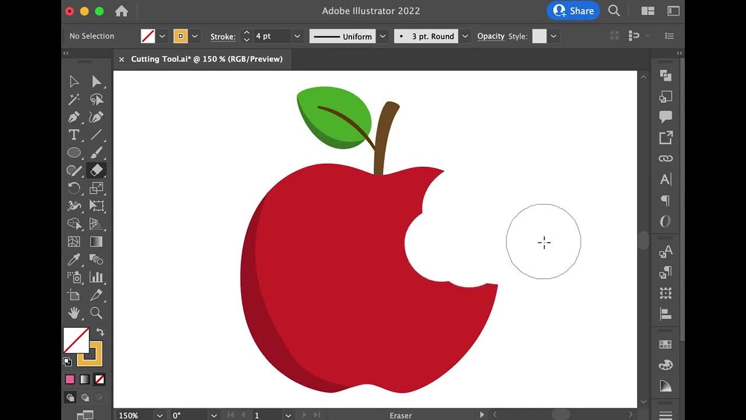Choose the Lasso tool

tap(96, 99)
